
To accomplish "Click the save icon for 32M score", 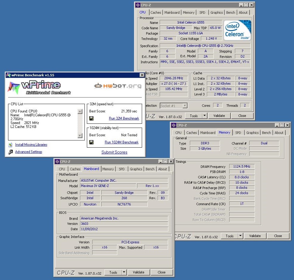I will click(x=91, y=118).
